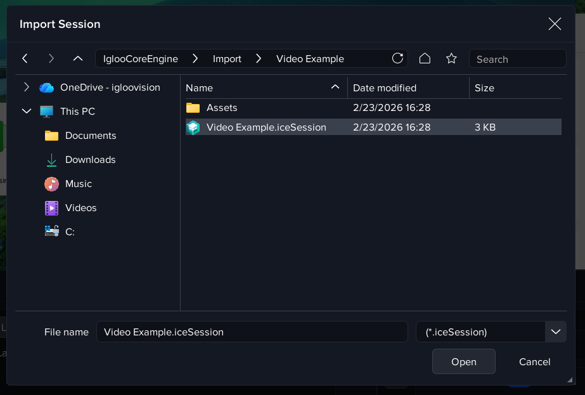Image resolution: width=585 pixels, height=395 pixels.
Task: Click the File name text field
Action: tap(252, 332)
